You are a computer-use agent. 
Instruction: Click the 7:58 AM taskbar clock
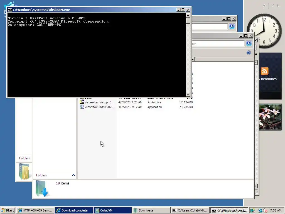coord(276,210)
